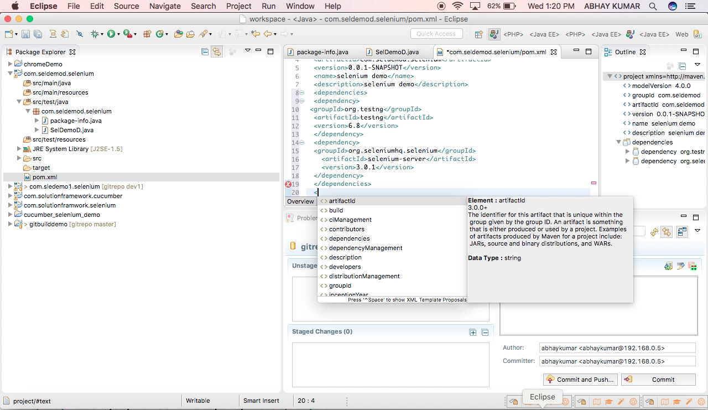Click the Search flashlight toolbar icon
This screenshot has height=410, width=708.
coord(203,34)
